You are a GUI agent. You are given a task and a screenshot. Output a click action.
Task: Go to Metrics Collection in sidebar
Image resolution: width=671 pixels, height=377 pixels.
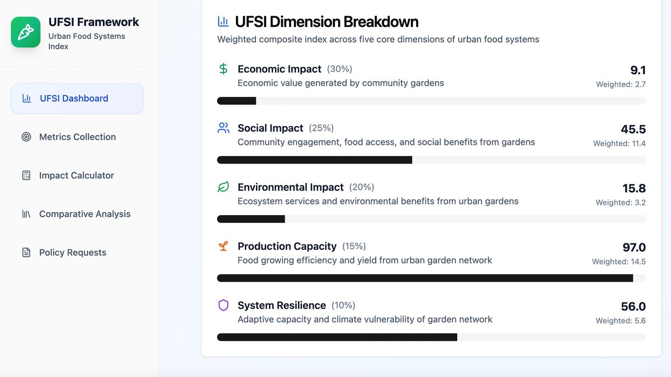[77, 137]
